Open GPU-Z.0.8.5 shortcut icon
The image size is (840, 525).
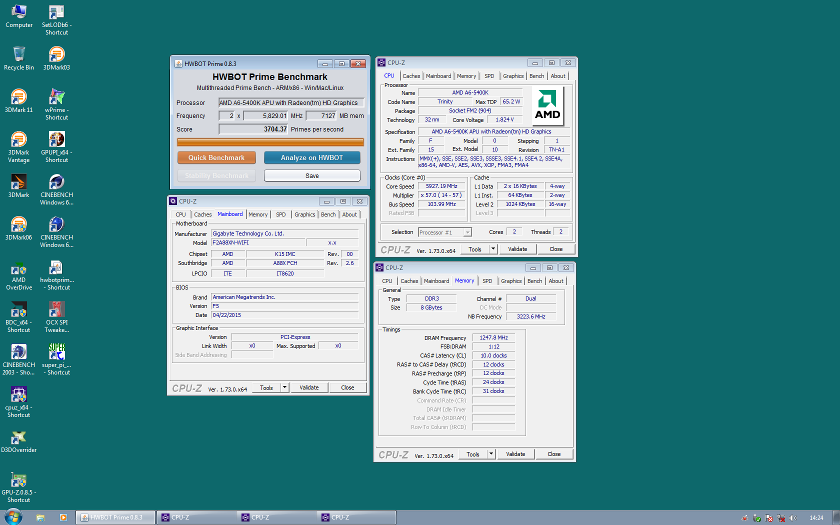[19, 487]
